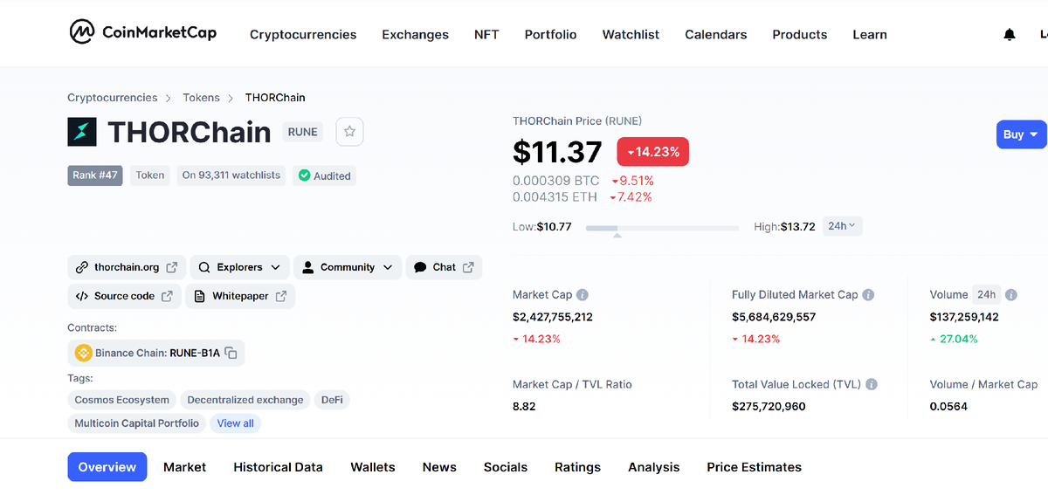Switch to the Price Estimates tab

pos(754,467)
